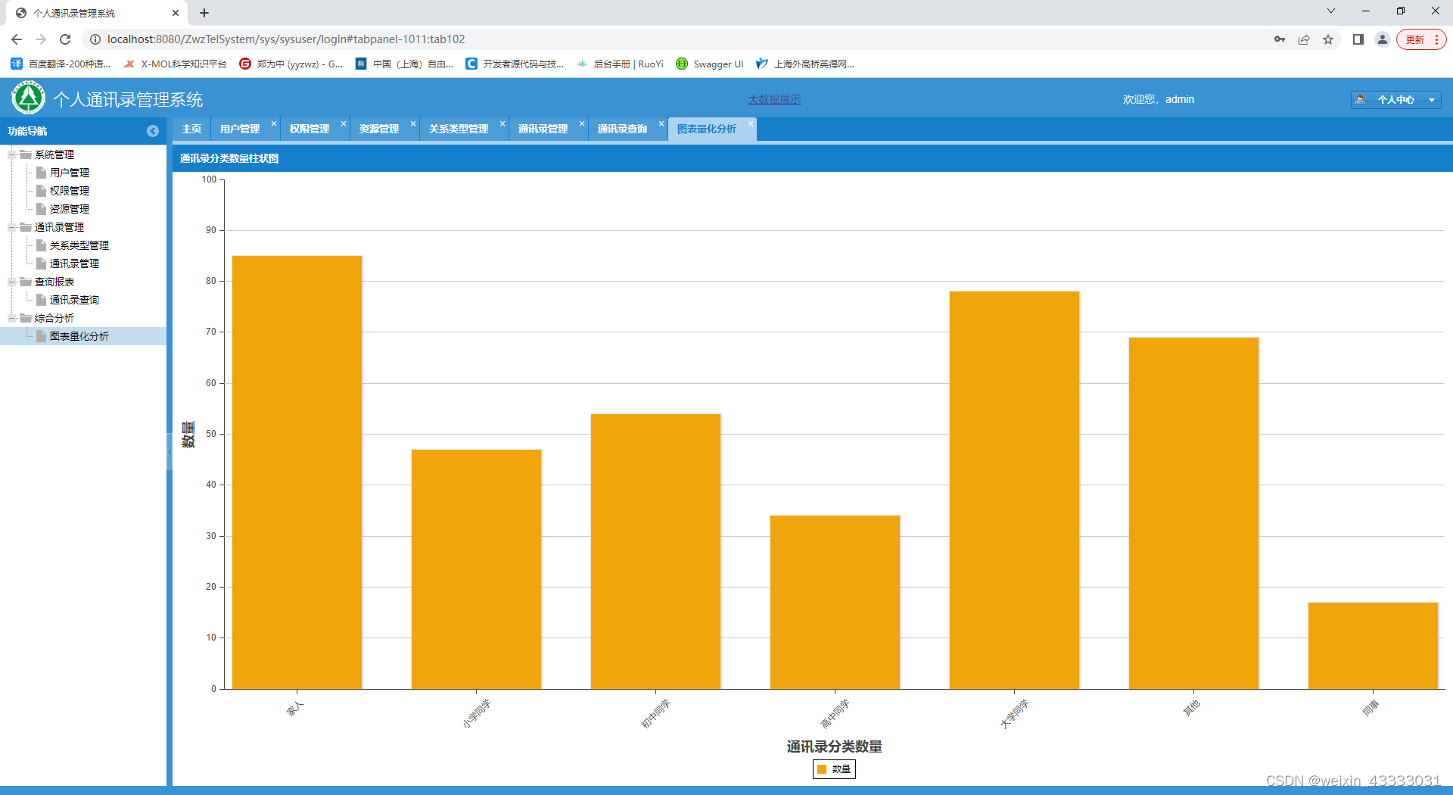Switch to the 通讯录查询 tab
Viewport: 1453px width, 795px height.
tap(622, 129)
